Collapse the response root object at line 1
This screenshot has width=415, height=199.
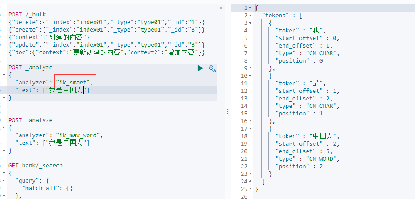coord(250,8)
